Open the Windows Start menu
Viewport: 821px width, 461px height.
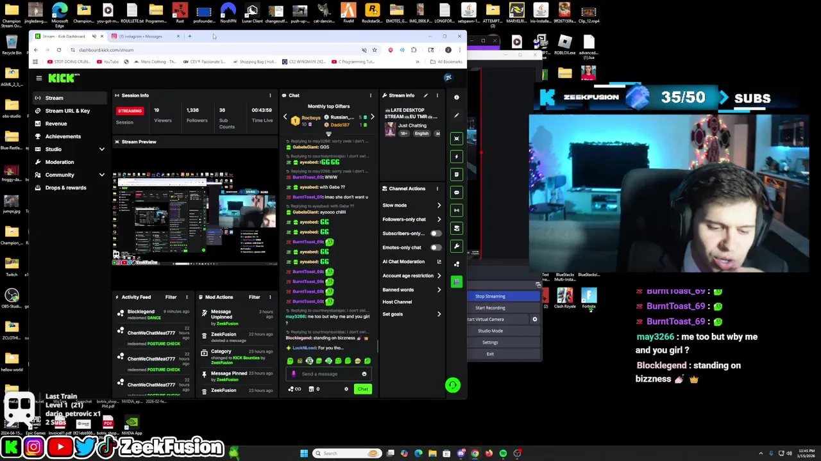[x=304, y=453]
